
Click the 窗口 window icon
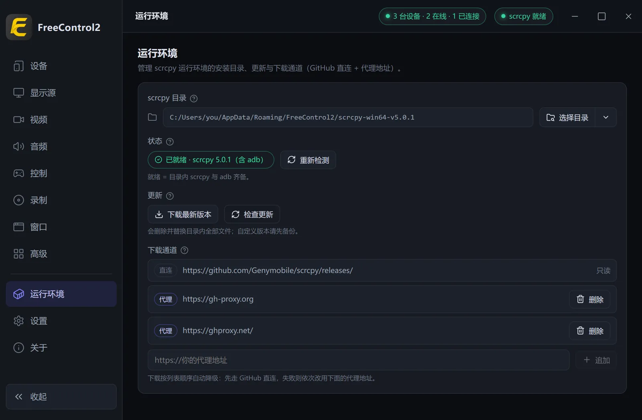[x=18, y=227]
